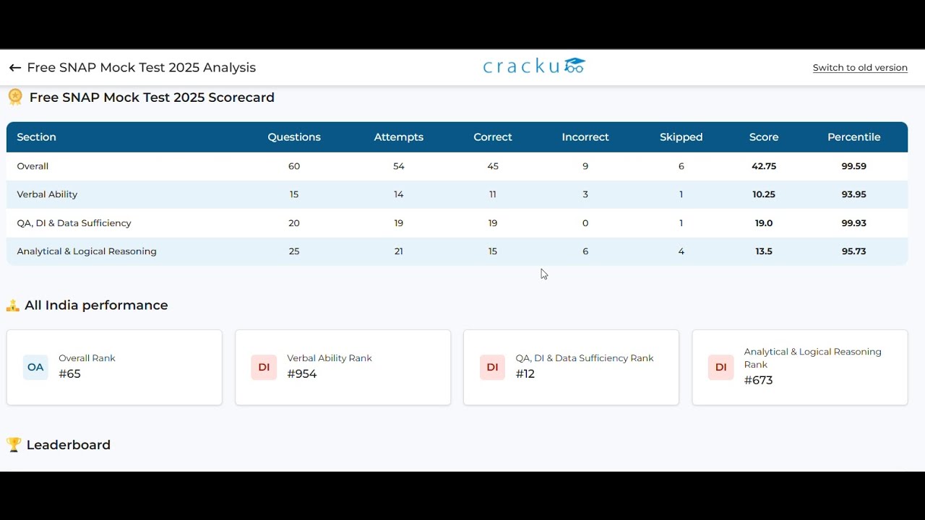Click the Verbal Ability percentile 93.95
This screenshot has width=925, height=520.
coord(854,194)
